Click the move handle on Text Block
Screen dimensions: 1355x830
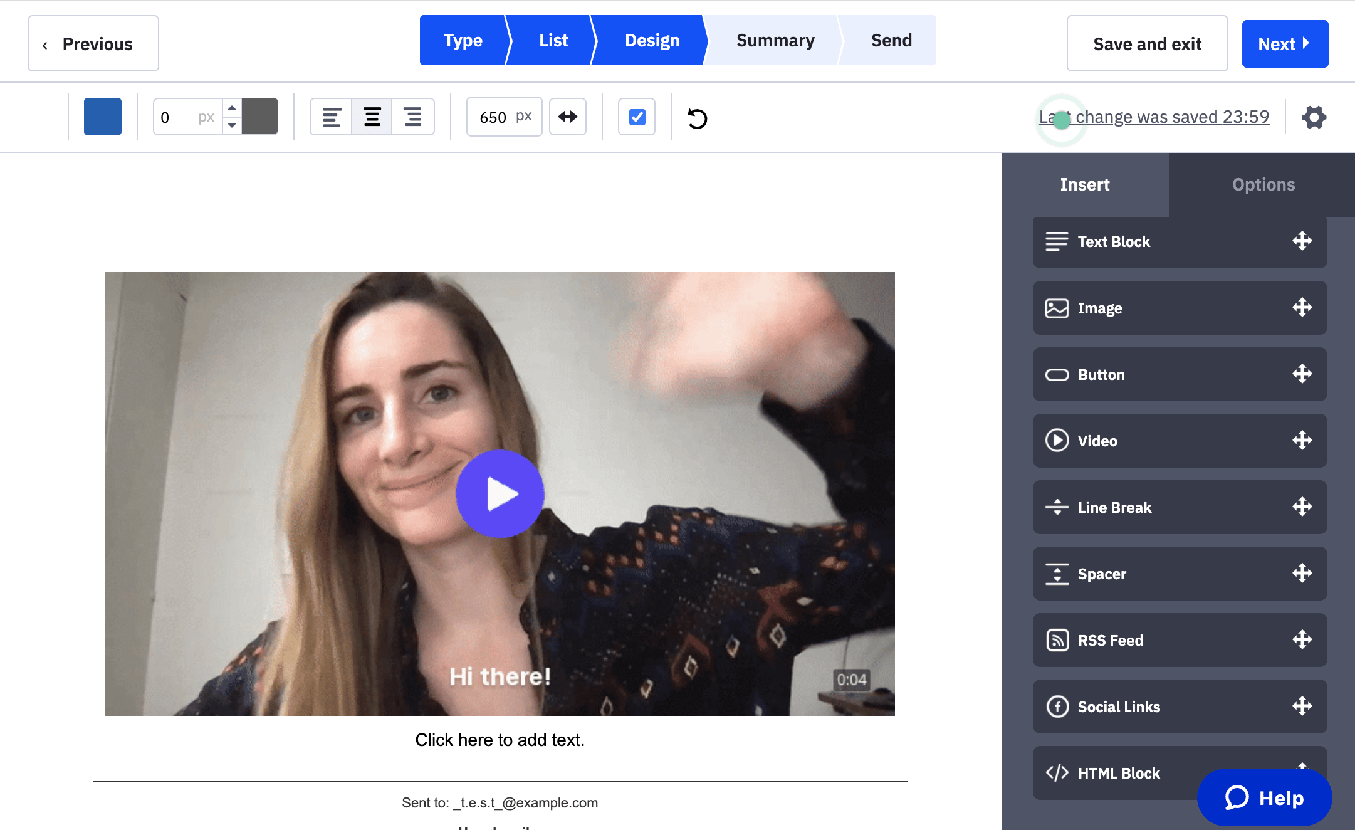pyautogui.click(x=1302, y=241)
